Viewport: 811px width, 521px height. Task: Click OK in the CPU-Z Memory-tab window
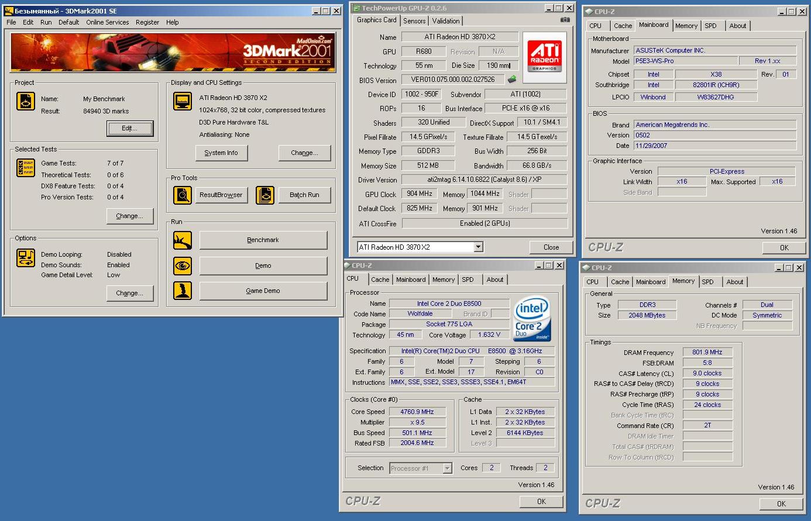click(x=781, y=504)
